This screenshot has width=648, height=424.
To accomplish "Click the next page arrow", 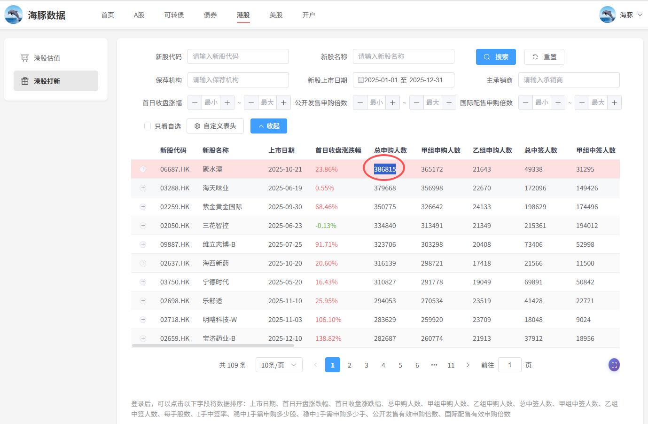I will (468, 365).
